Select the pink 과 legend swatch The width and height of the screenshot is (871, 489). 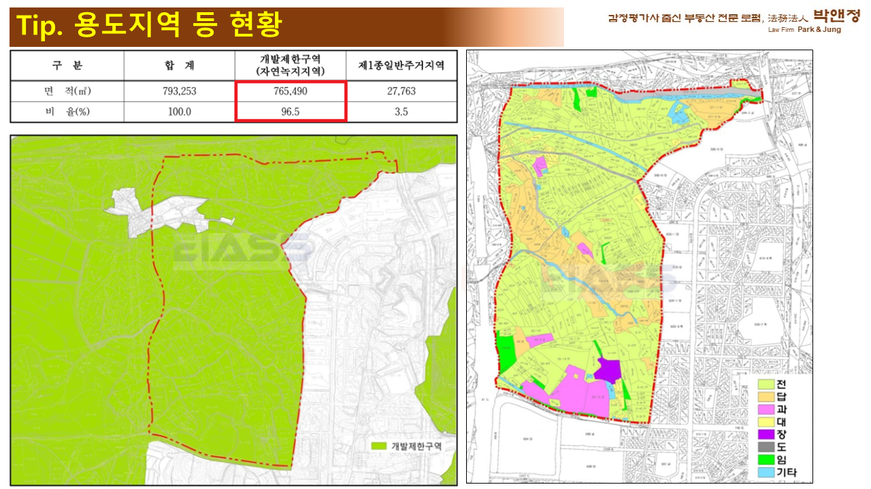(768, 410)
